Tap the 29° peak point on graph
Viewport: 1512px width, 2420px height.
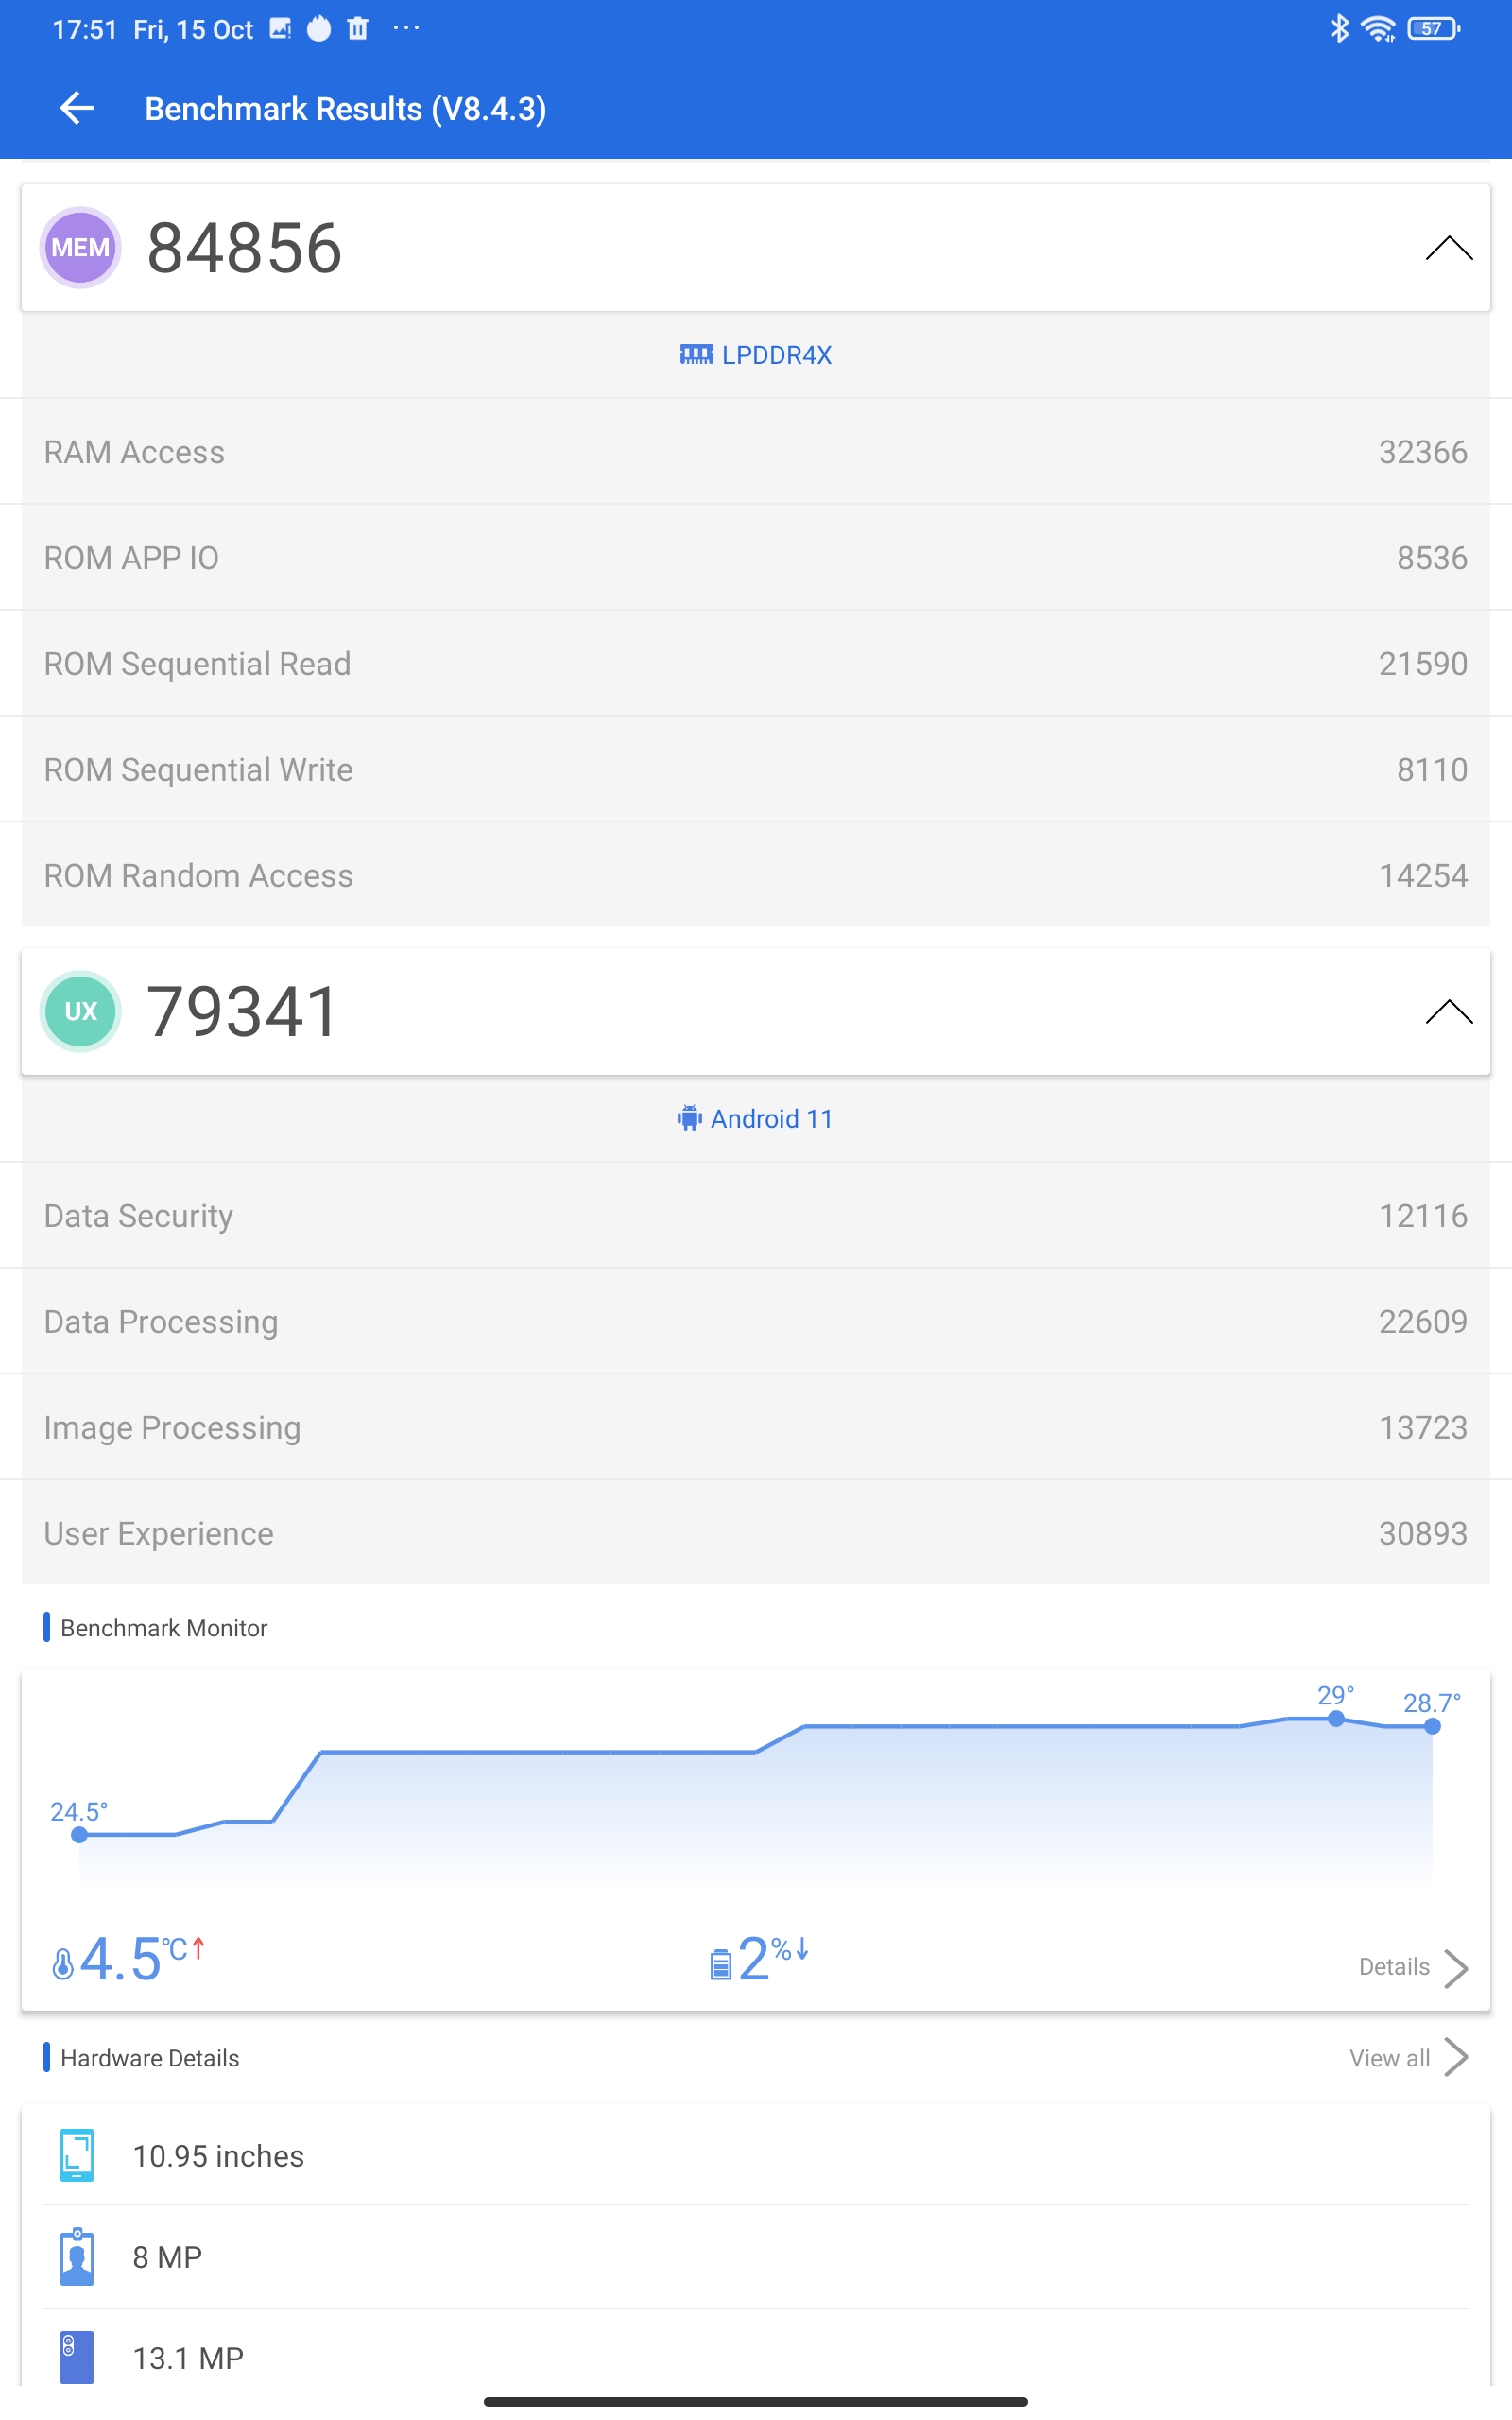(x=1336, y=1718)
